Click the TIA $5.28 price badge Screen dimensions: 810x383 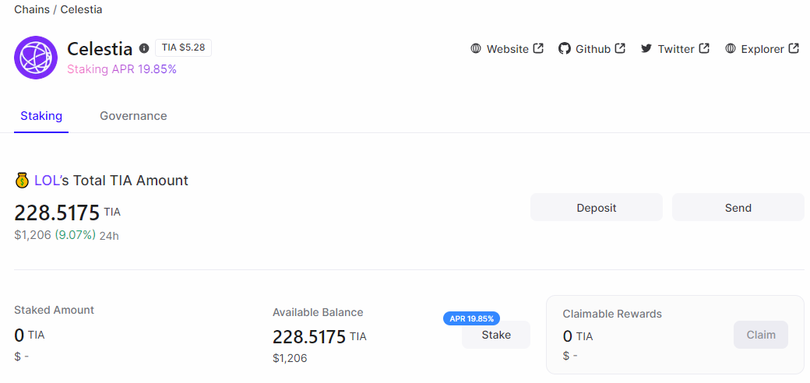pos(183,47)
